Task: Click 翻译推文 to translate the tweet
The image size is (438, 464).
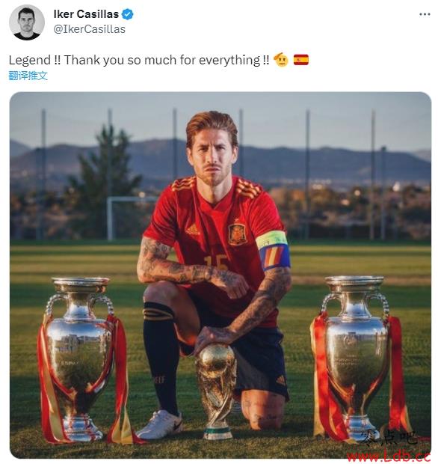Action: [28, 76]
